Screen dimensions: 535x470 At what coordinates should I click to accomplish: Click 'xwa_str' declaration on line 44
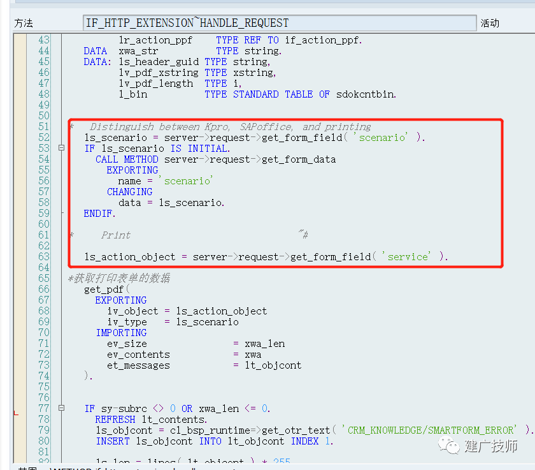[138, 51]
